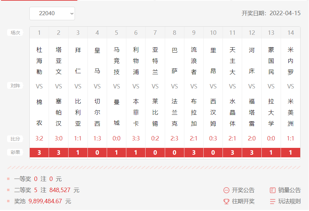Open the 开奖公告 link
The height and width of the screenshot is (211, 309).
pos(243,190)
